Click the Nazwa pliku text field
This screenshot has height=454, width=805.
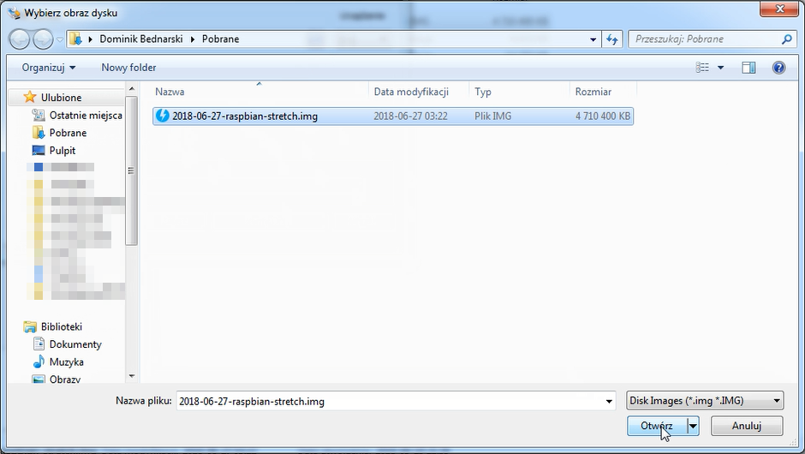390,401
